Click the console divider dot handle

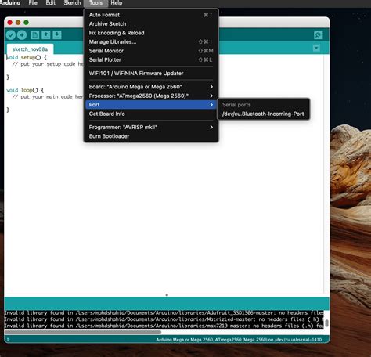167,295
